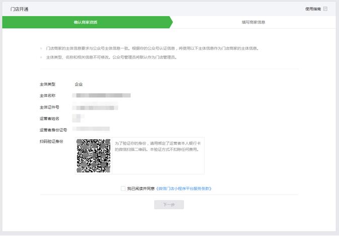Click the 主体证件号 label
This screenshot has height=236, width=339.
(x=49, y=107)
